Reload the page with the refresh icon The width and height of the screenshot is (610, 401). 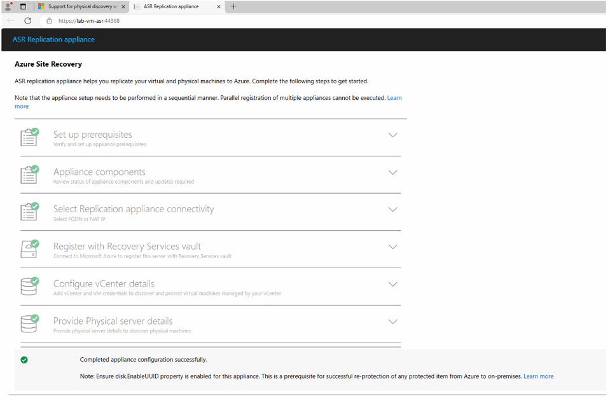(27, 20)
